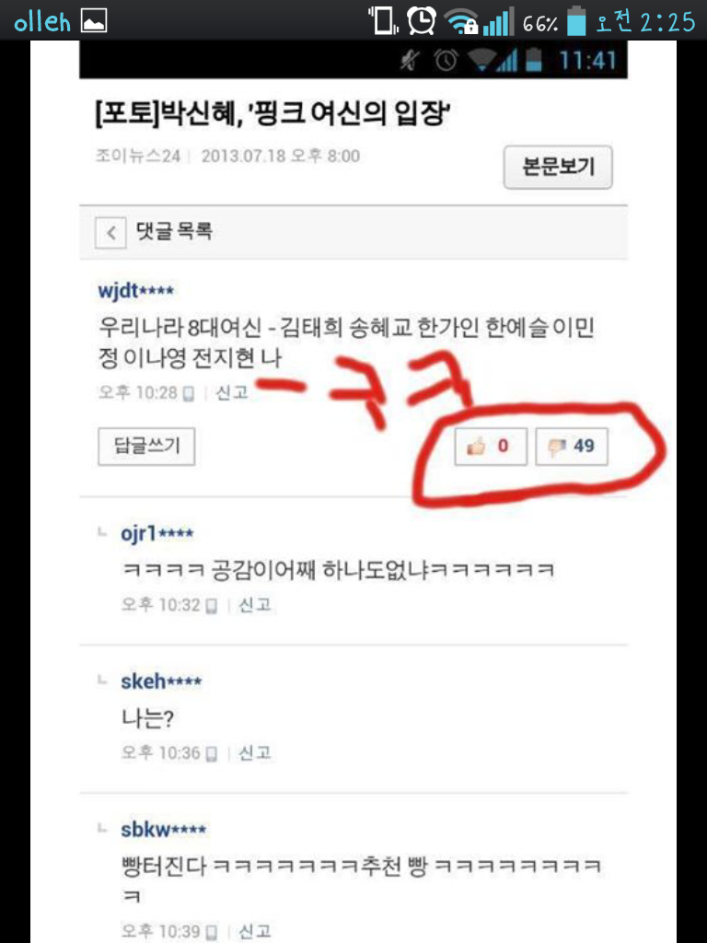Viewport: 707px width, 943px height.
Task: Select the 댓글 목록 header label
Action: point(174,231)
